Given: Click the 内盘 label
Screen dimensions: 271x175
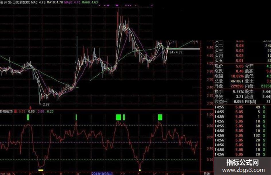Looking at the screenshot, I should (x=249, y=86).
